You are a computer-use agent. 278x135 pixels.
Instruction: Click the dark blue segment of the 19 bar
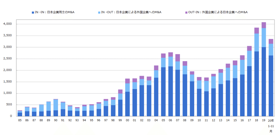point(264,82)
